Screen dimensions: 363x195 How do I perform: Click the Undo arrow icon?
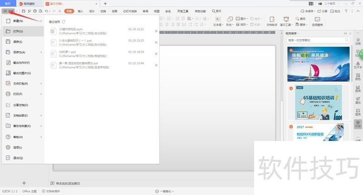pyautogui.click(x=46, y=11)
